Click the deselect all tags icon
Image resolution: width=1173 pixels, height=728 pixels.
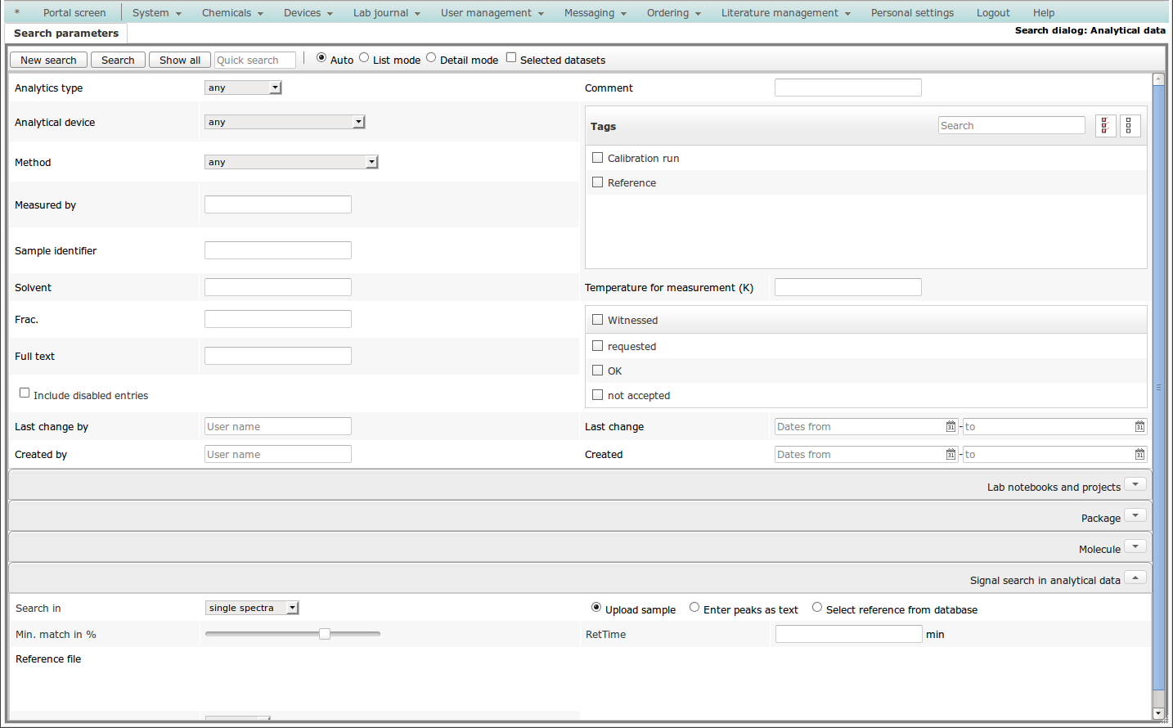[1130, 126]
